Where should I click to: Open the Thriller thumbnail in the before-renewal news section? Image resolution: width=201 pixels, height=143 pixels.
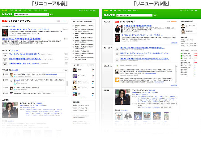[x=5, y=32]
